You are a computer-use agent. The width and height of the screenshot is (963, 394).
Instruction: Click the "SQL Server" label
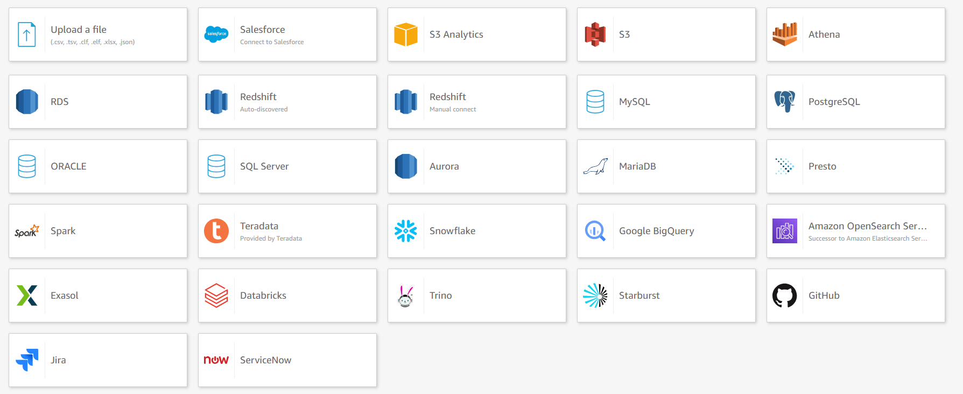click(x=264, y=166)
